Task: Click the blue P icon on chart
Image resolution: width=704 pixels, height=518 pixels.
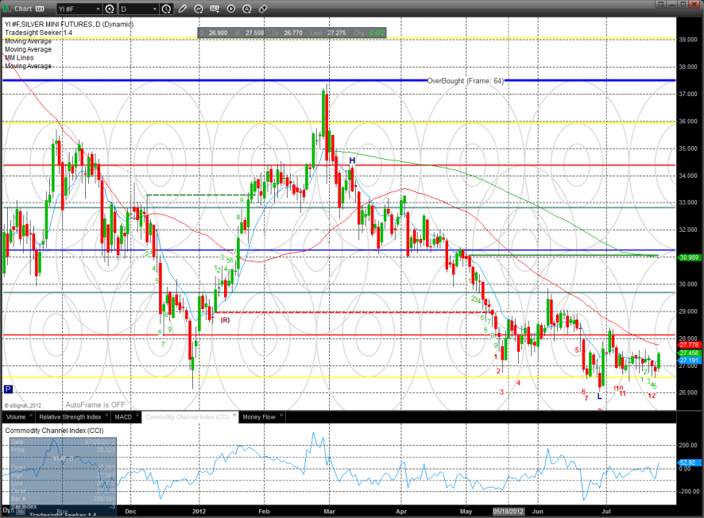Action: (8, 389)
